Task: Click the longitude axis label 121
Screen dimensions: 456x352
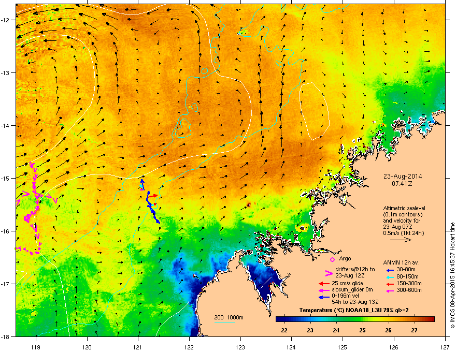Action: 138,347
